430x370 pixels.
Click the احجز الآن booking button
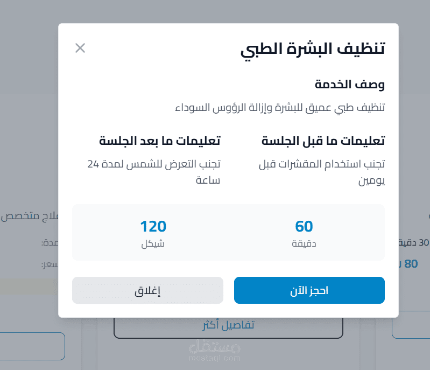(x=309, y=290)
